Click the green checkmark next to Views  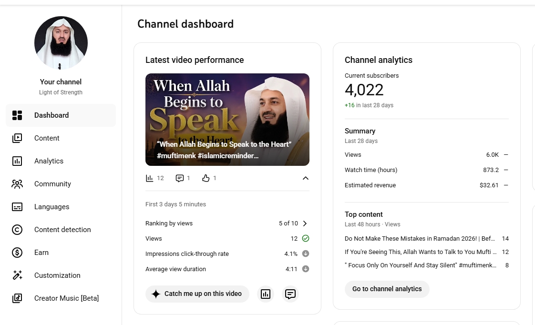(306, 238)
